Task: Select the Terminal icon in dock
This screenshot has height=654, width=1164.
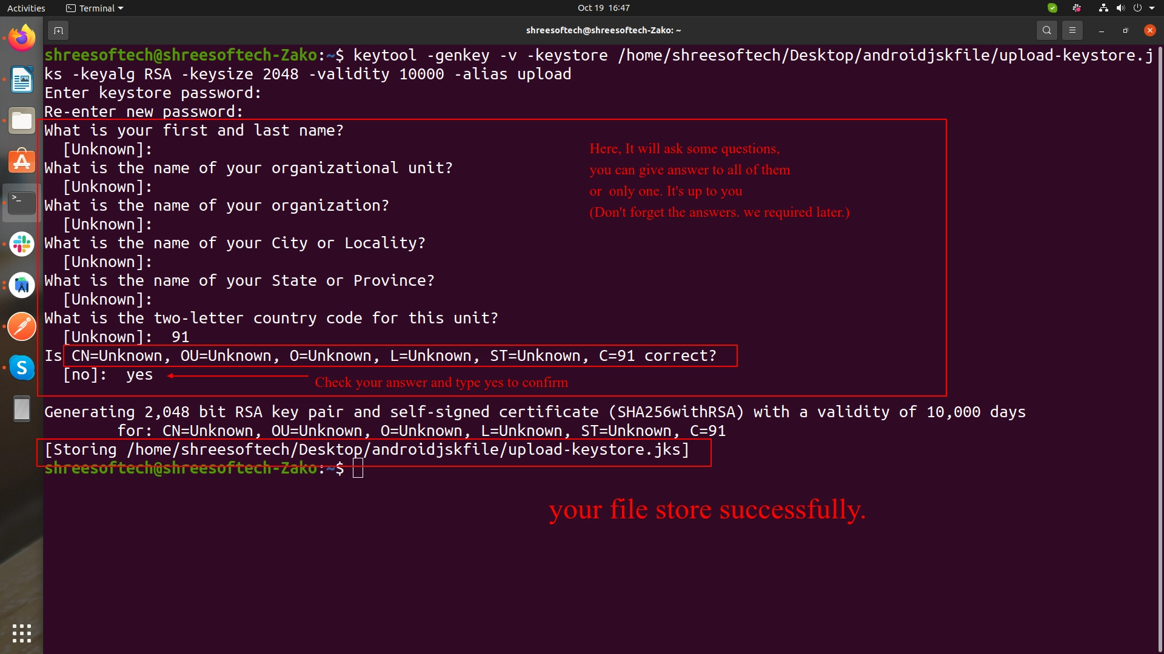Action: pyautogui.click(x=22, y=203)
